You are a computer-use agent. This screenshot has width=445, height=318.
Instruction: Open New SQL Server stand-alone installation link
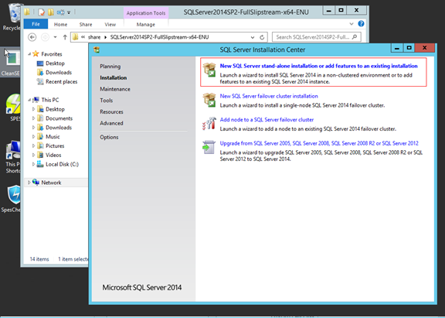point(319,66)
